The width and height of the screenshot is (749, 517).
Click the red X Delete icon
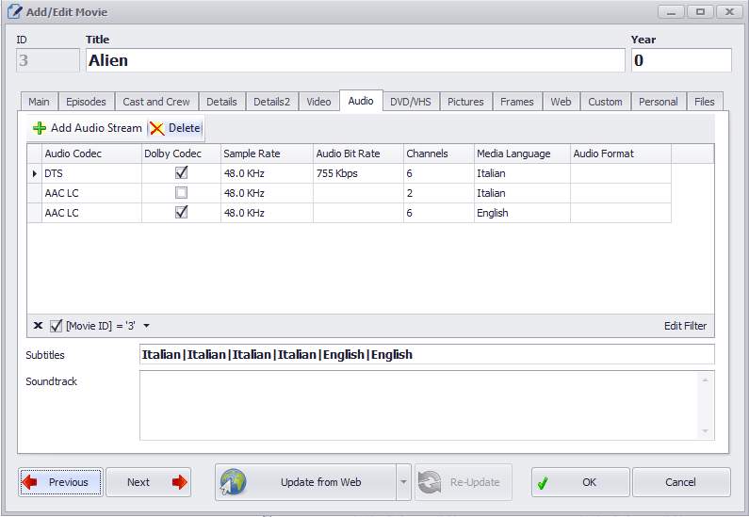click(x=156, y=128)
